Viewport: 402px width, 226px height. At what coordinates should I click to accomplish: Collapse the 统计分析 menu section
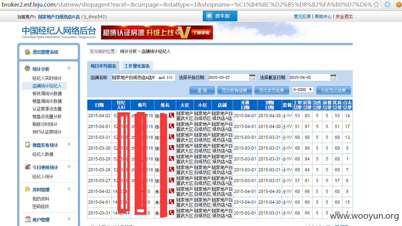tap(69, 68)
